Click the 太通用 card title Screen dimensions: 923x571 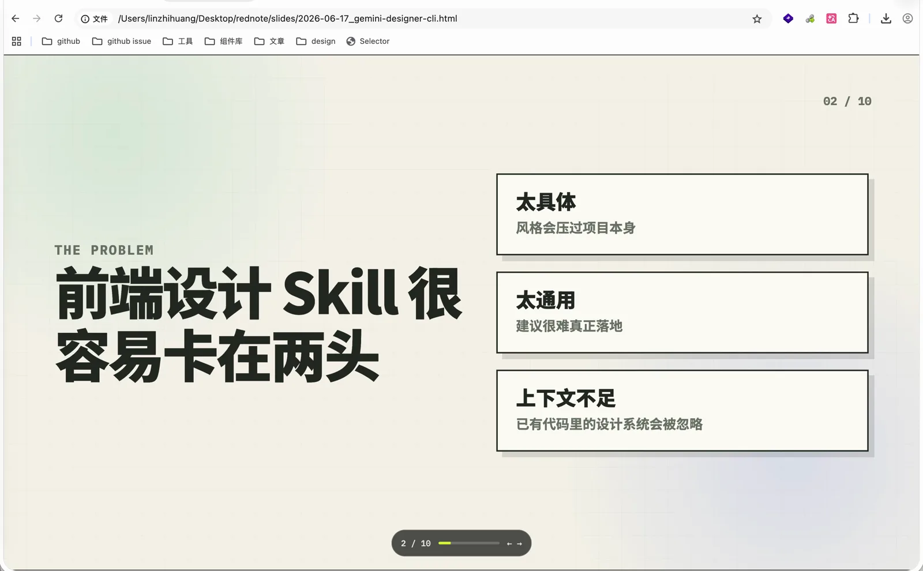click(x=546, y=300)
